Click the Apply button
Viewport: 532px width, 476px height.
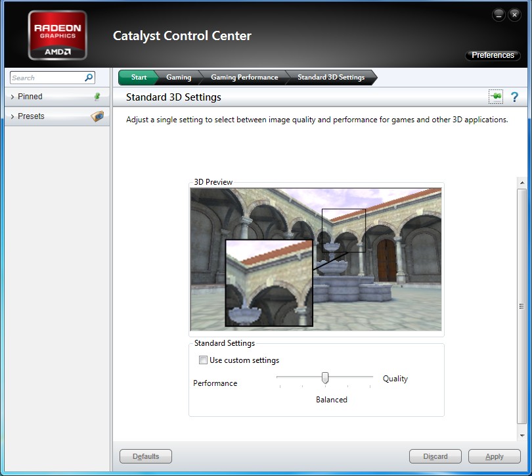coord(494,456)
